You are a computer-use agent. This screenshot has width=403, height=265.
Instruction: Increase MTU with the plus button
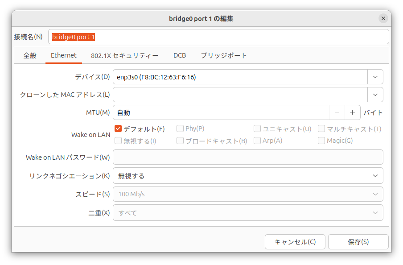(352, 113)
